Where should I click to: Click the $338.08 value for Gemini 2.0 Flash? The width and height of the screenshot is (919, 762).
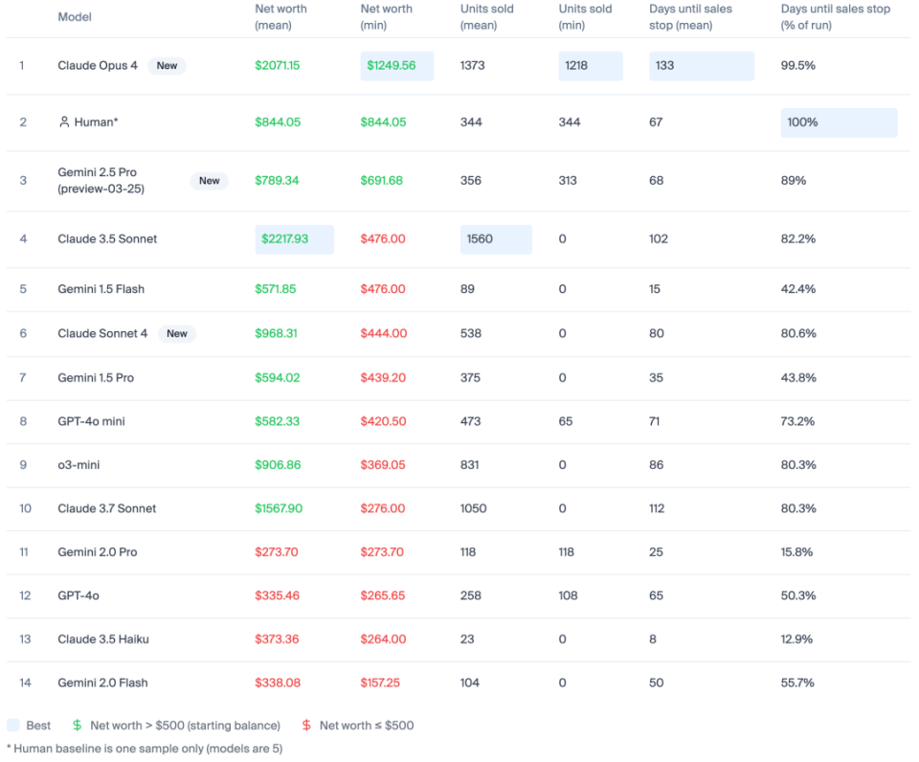pos(278,683)
